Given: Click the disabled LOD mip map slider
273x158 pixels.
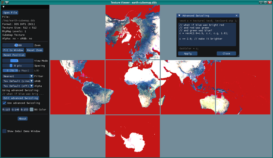Looking at the screenshot, I should click(x=18, y=71).
